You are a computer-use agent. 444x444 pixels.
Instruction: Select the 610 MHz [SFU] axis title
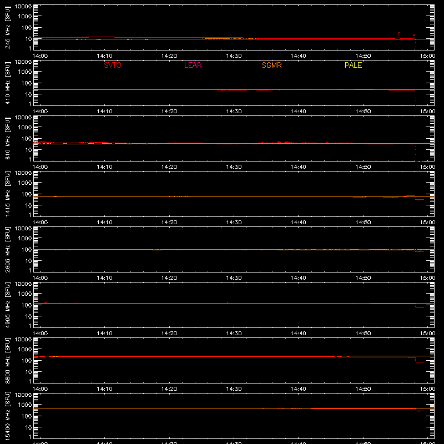coord(7,139)
